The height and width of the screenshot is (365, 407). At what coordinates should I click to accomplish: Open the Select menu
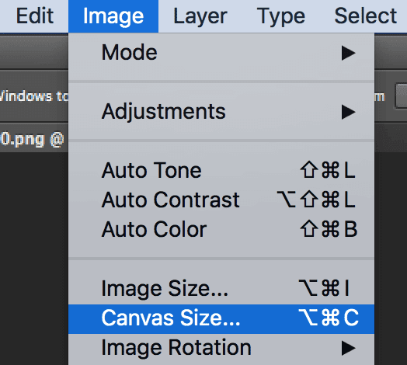[366, 16]
